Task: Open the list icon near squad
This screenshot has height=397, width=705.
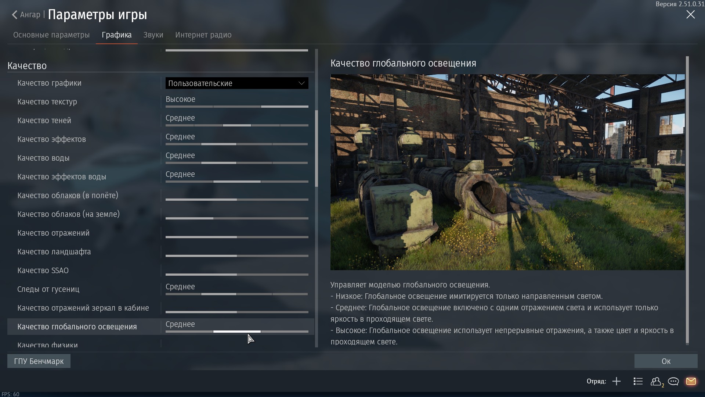Action: (x=638, y=381)
